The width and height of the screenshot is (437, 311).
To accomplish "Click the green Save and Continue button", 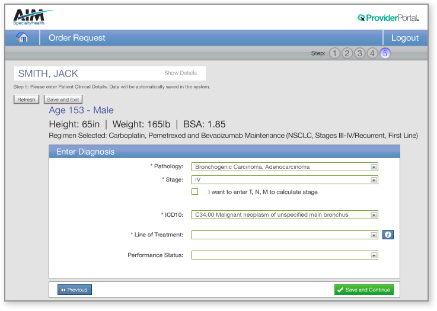I will [x=363, y=290].
